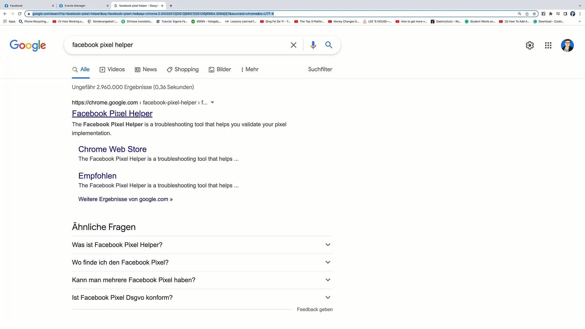Image resolution: width=585 pixels, height=329 pixels.
Task: Expand 'Kann man mehrere Facebook Pixel haben?'
Action: (x=202, y=280)
